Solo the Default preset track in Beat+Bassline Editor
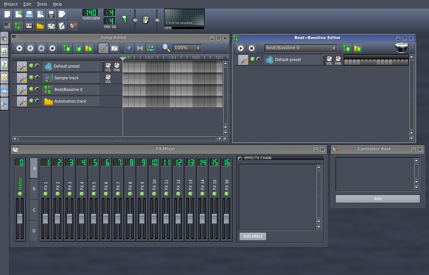The image size is (429, 275). point(258,60)
